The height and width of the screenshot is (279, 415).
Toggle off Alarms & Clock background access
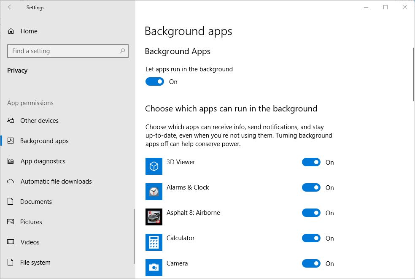(x=311, y=188)
